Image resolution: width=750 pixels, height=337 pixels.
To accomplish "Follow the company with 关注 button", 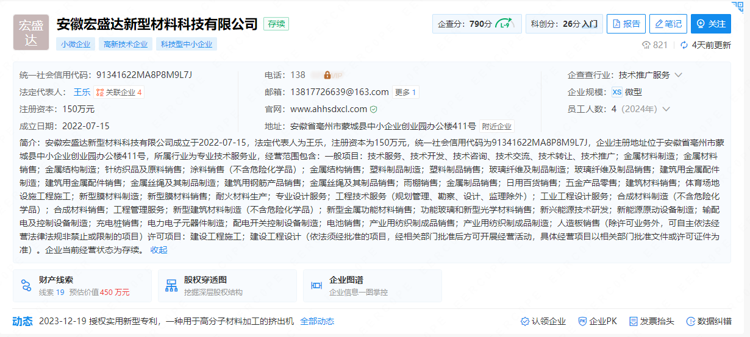I will click(x=710, y=24).
